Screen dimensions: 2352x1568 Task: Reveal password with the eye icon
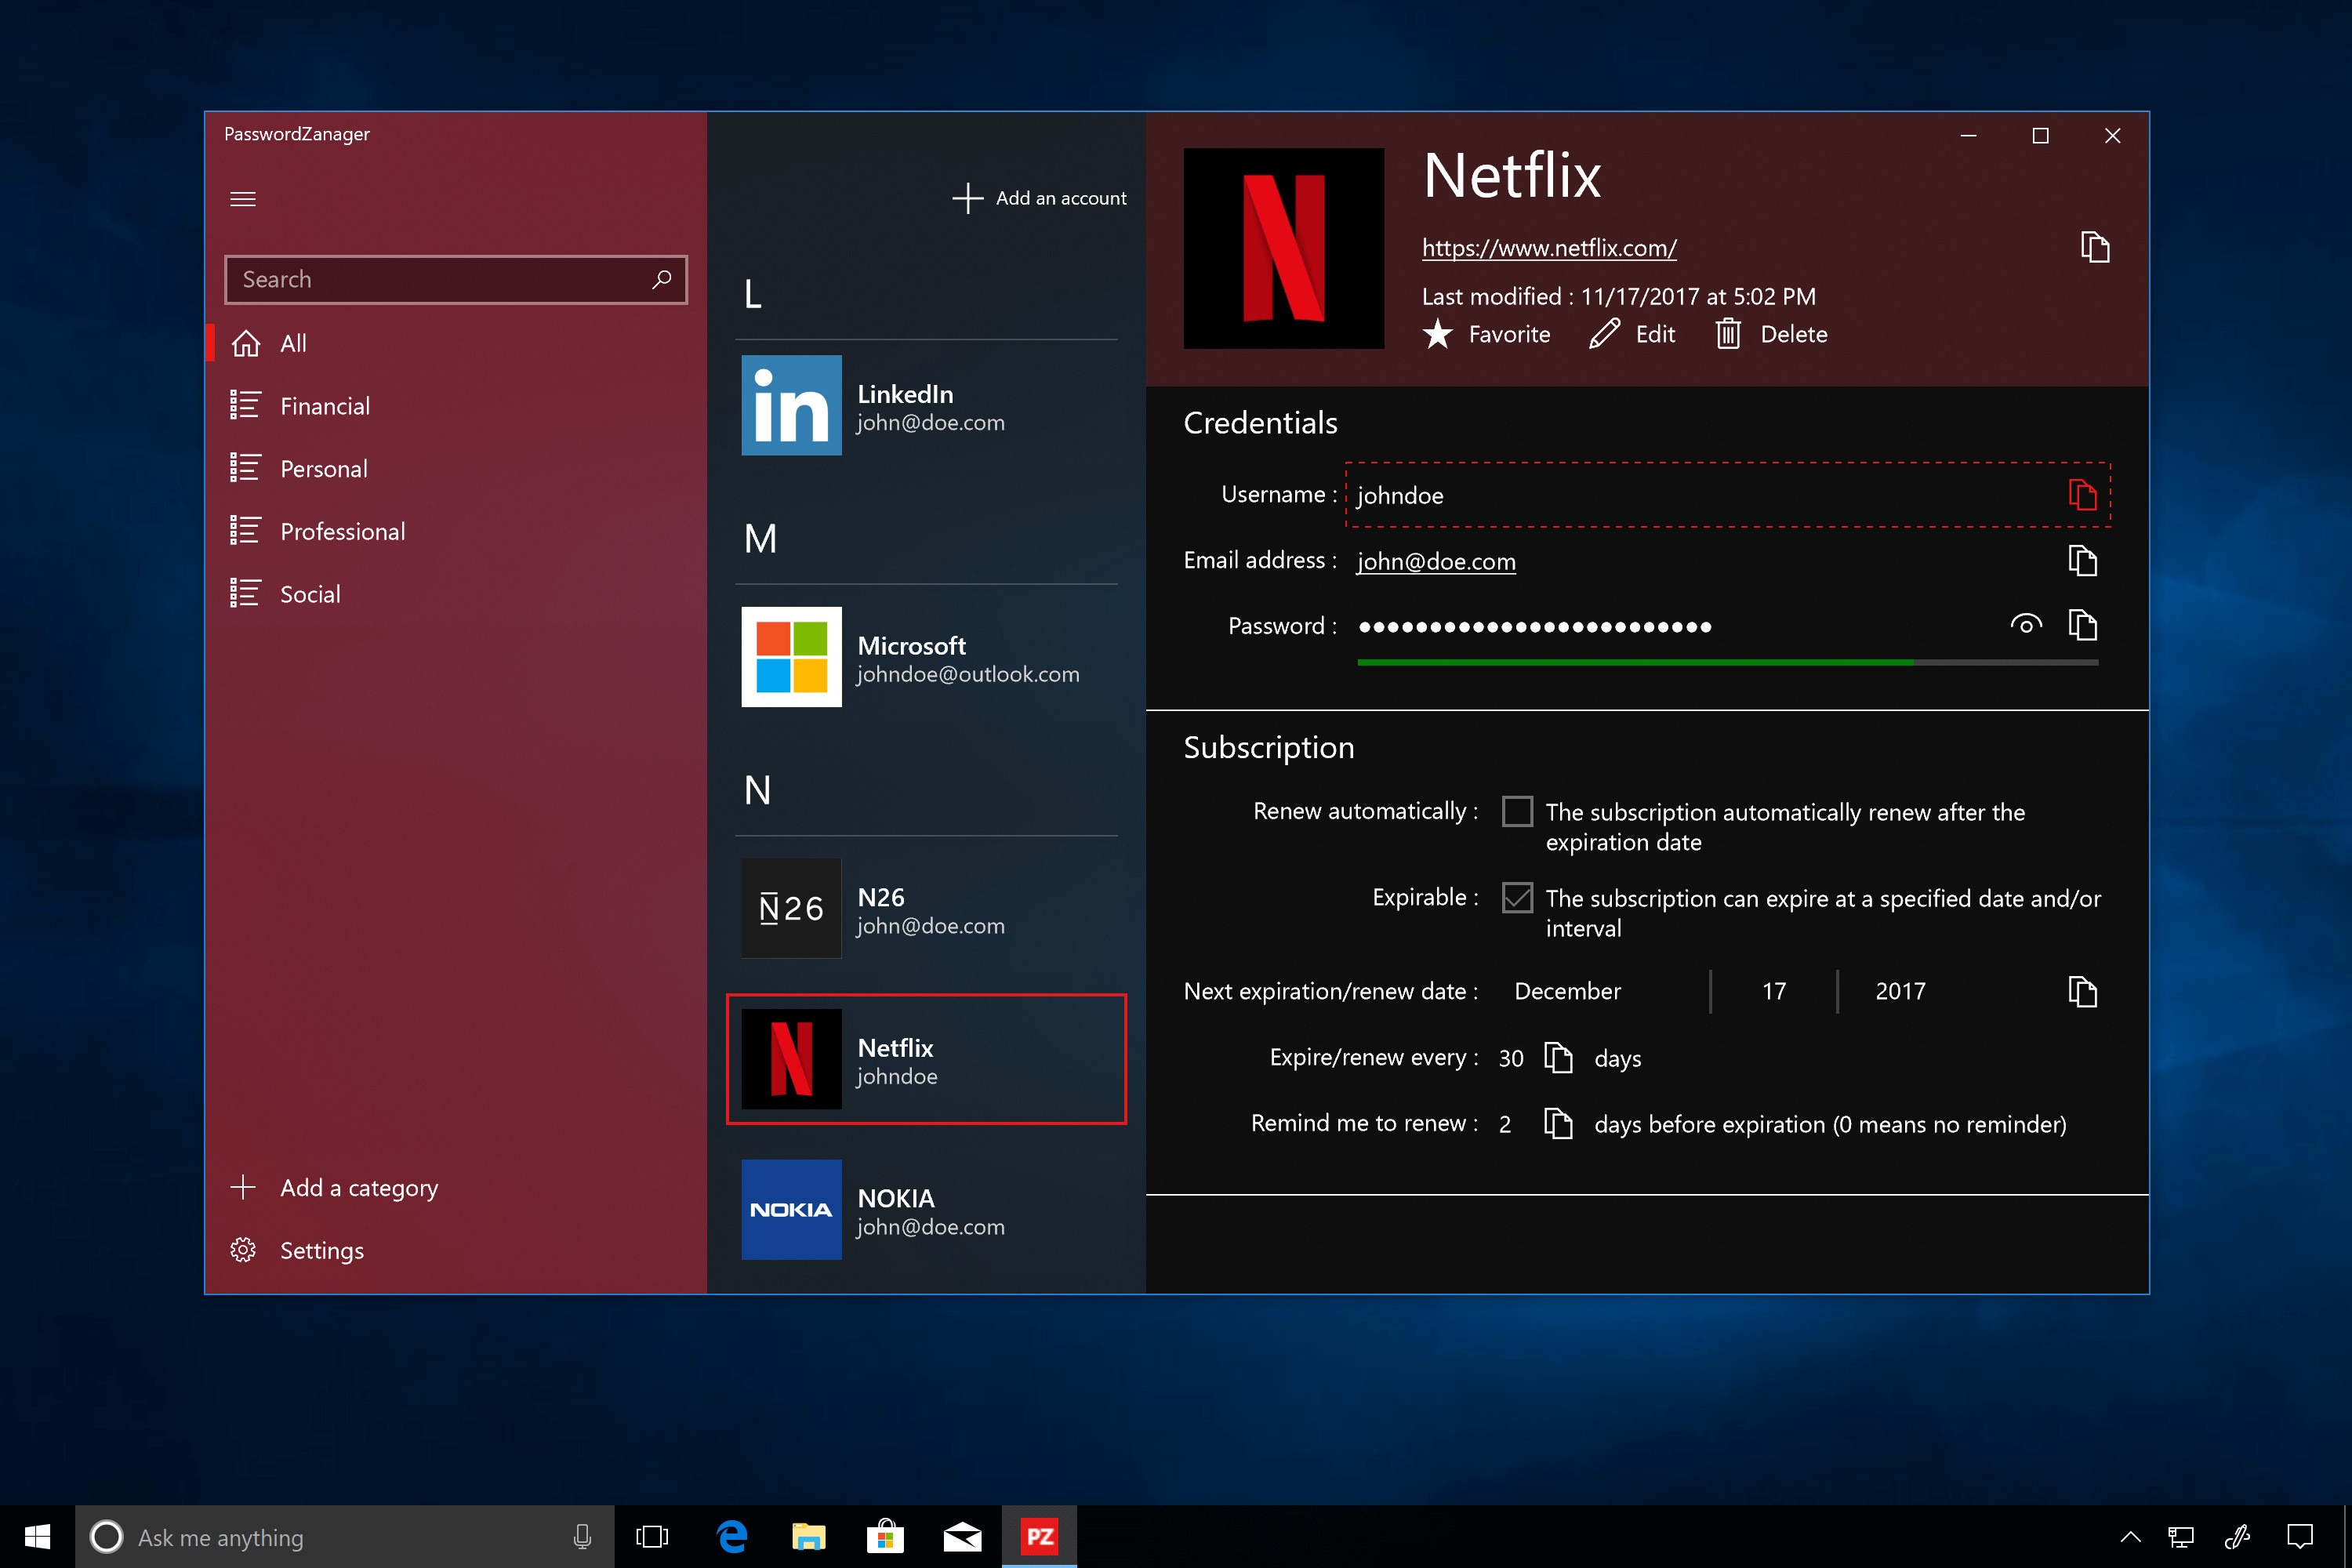[2025, 626]
